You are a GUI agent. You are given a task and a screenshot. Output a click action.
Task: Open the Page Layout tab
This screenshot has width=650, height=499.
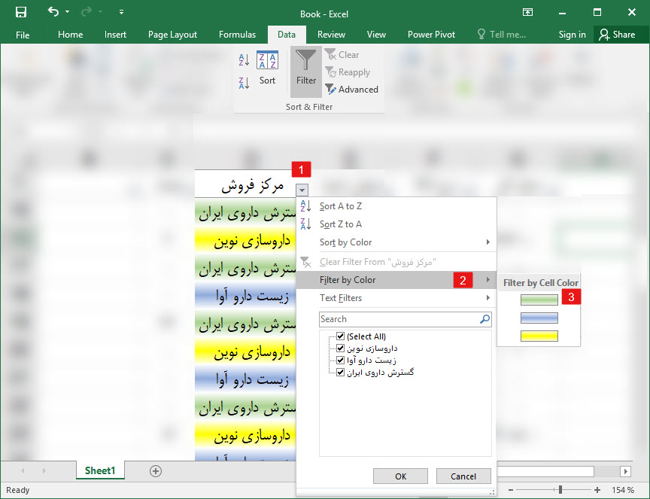point(172,35)
